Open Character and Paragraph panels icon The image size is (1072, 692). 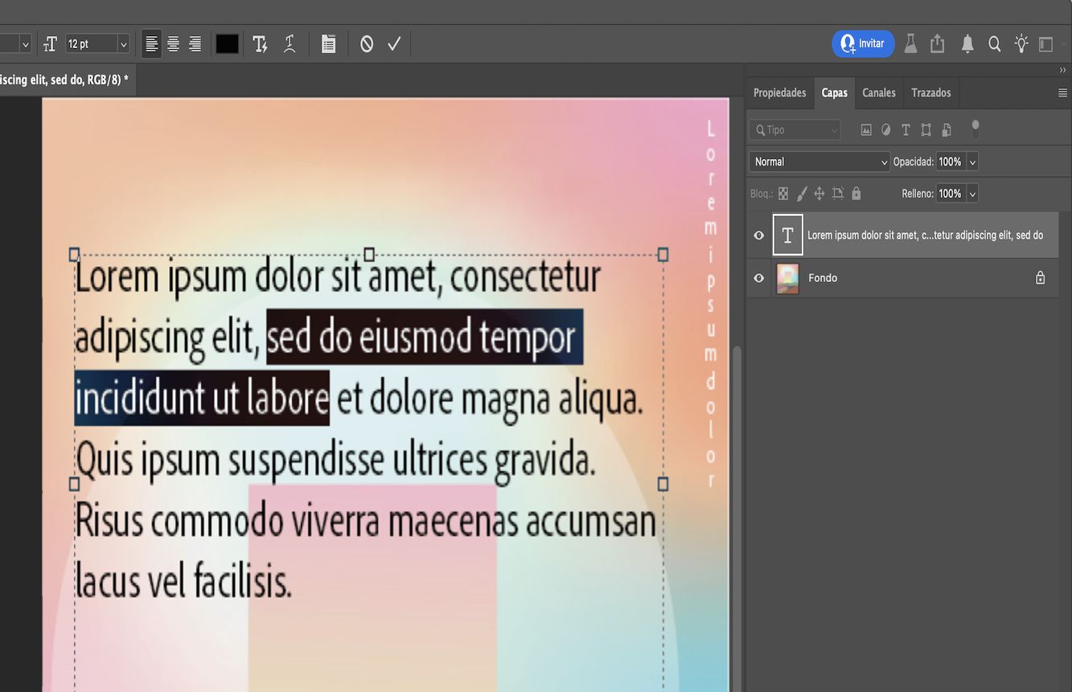tap(328, 43)
